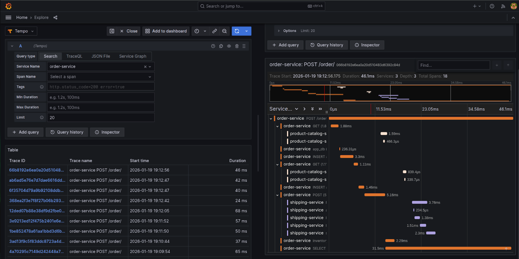Focus the Find field in trace view
This screenshot has height=259, width=519.
(454, 65)
